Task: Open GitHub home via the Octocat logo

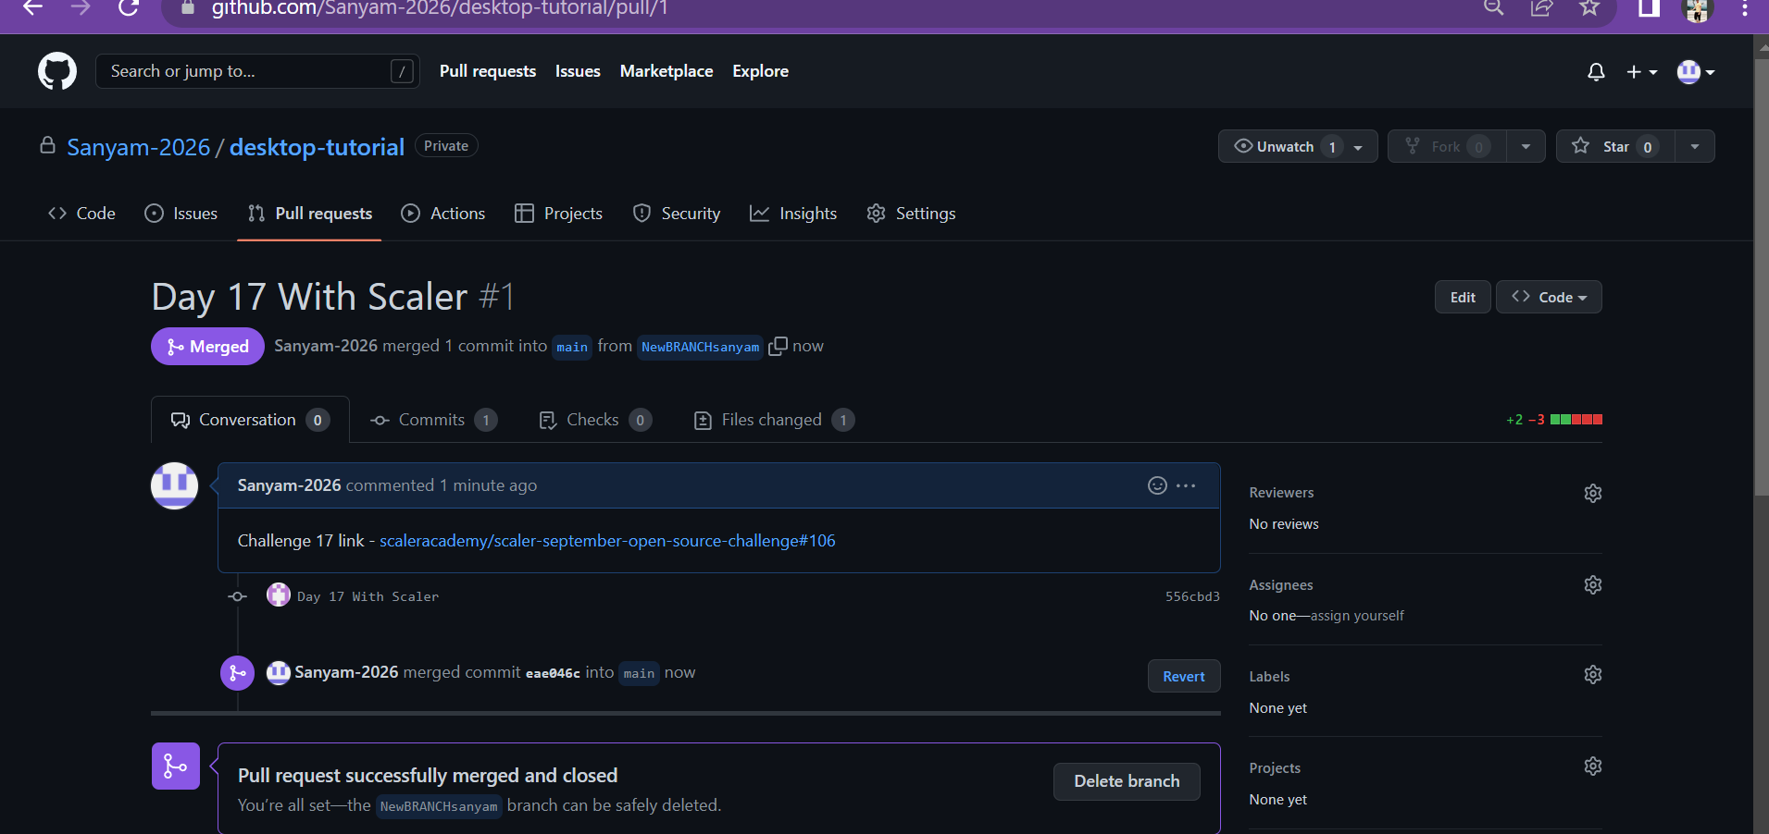Action: (56, 71)
